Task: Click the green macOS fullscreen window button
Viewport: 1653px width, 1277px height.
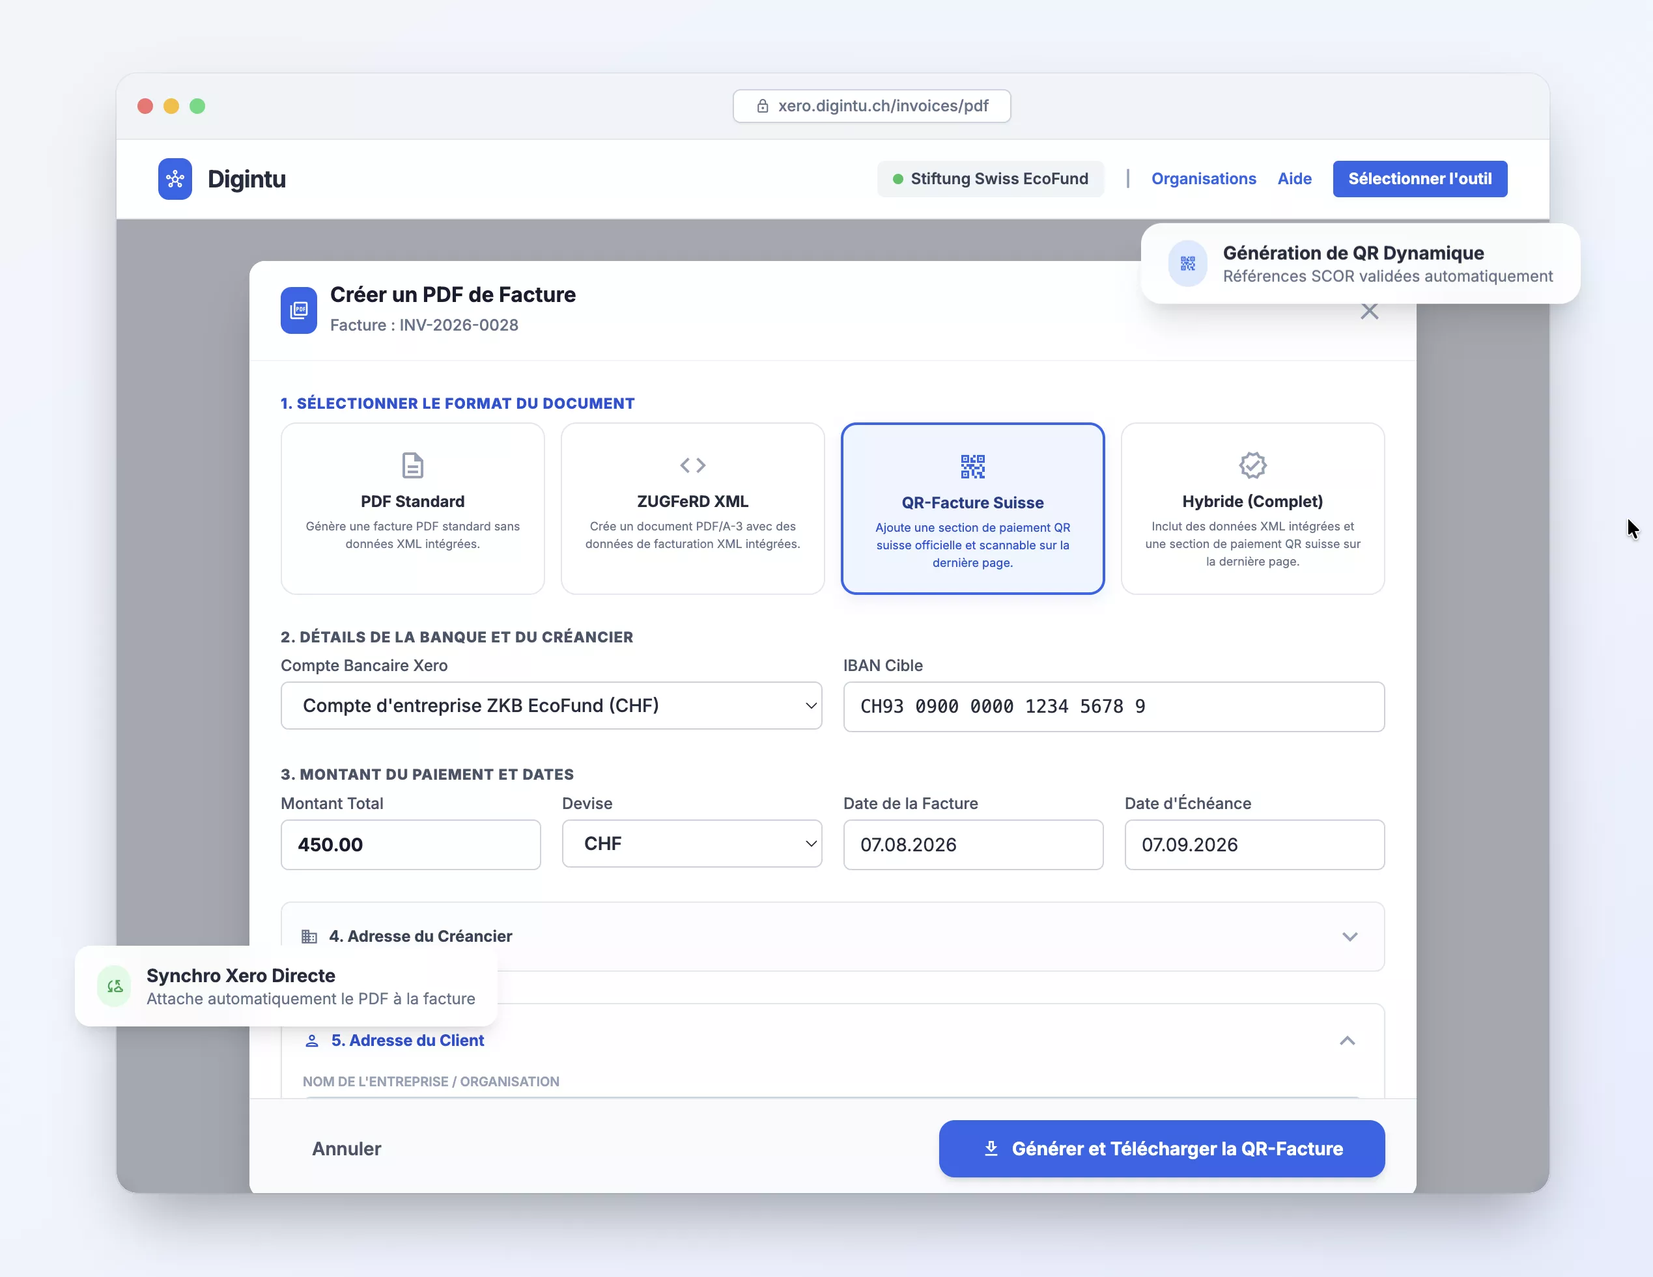Action: [x=197, y=106]
